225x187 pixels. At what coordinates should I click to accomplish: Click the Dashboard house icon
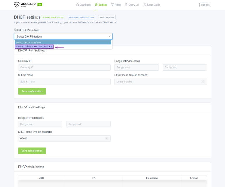pyautogui.click(x=77, y=5)
